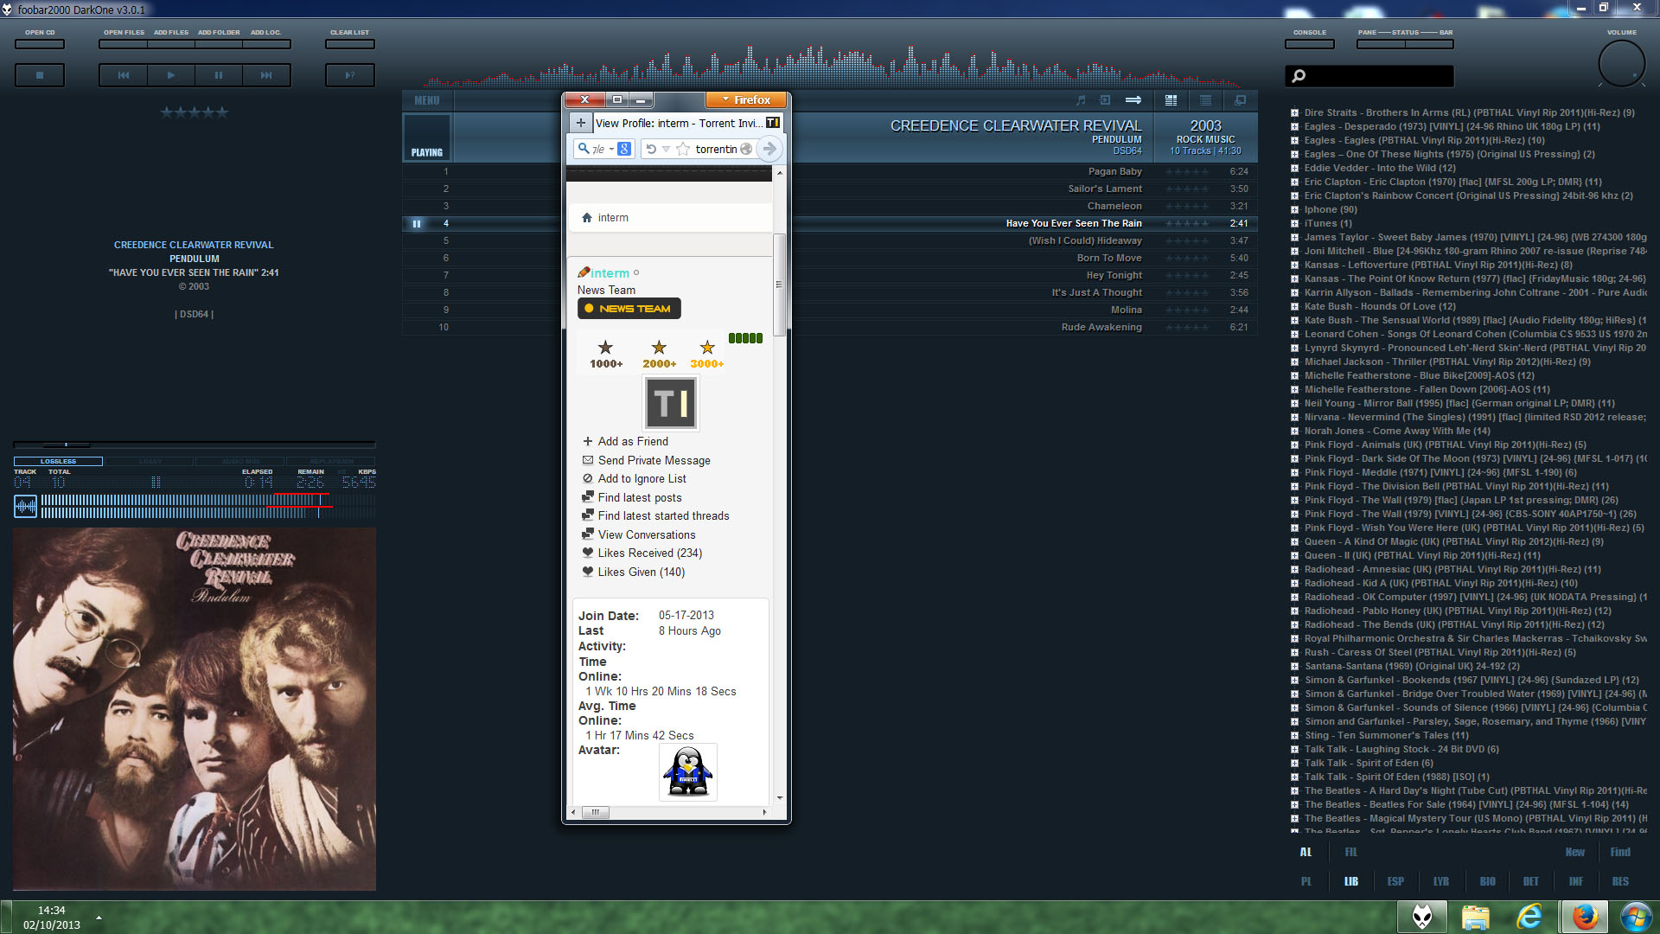1660x934 pixels.
Task: Expand Norah Jones - Come Away With Me
Action: click(1294, 432)
